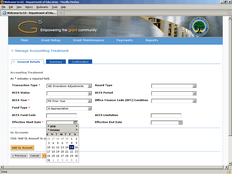
Task: Select October 1 in calendar
Action: pyautogui.click(x=72, y=138)
